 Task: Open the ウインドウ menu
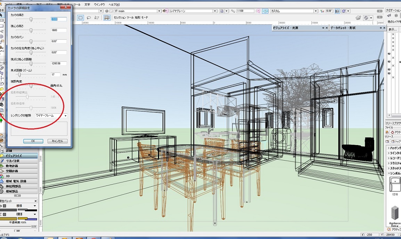(99, 5)
